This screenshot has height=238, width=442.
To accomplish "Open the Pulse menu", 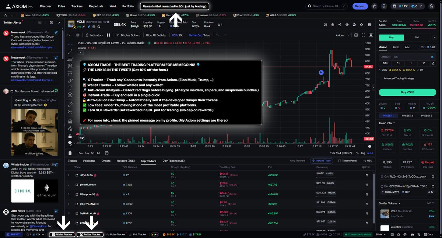I will pos(62,6).
